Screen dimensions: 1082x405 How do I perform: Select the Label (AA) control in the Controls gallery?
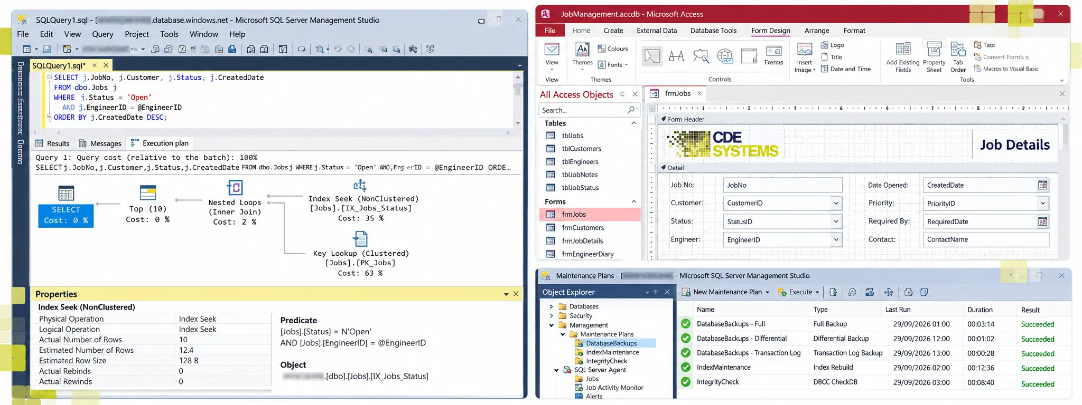pyautogui.click(x=676, y=55)
